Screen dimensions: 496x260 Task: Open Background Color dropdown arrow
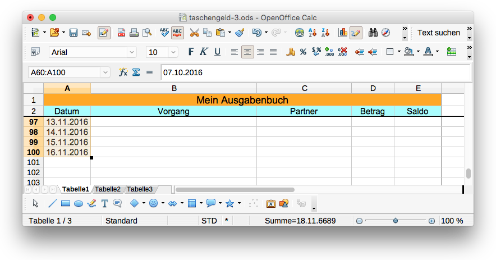click(x=418, y=52)
